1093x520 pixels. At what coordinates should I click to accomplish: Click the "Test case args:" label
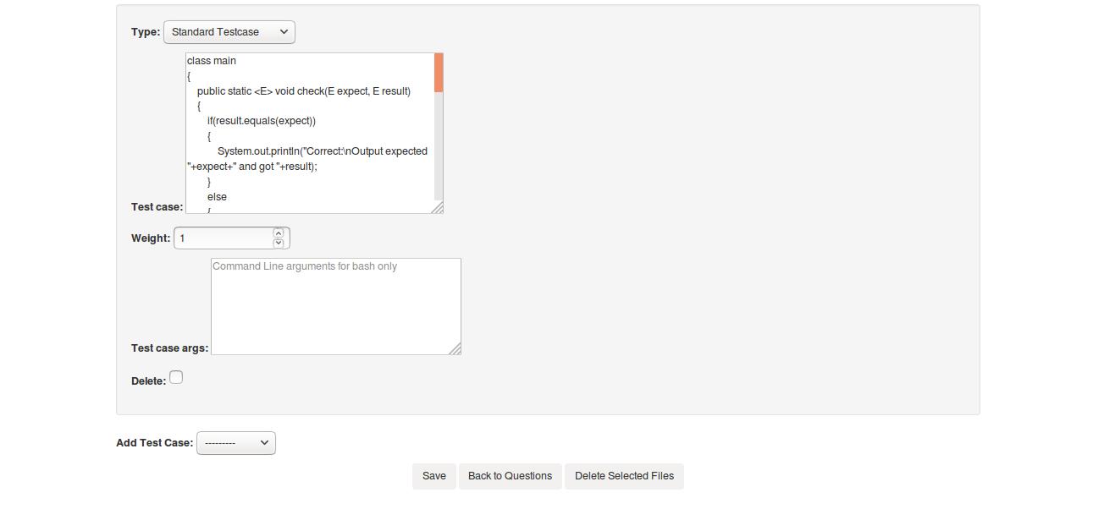(169, 348)
